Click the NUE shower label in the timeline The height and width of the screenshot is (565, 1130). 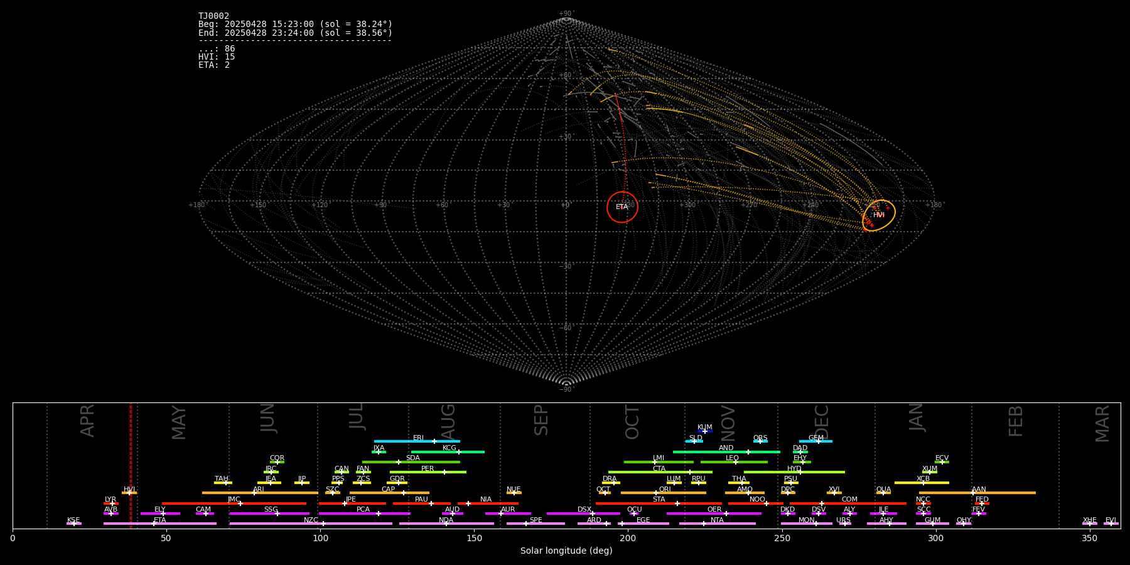[514, 489]
